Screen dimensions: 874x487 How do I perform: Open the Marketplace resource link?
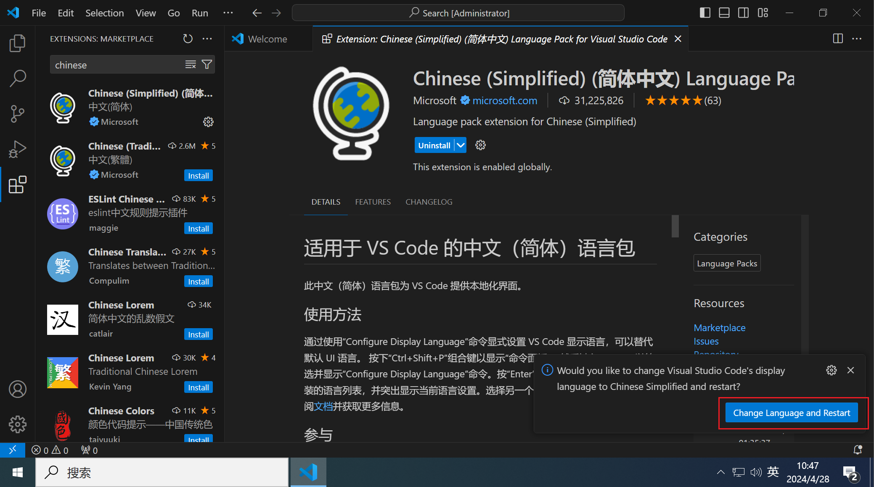(x=719, y=328)
